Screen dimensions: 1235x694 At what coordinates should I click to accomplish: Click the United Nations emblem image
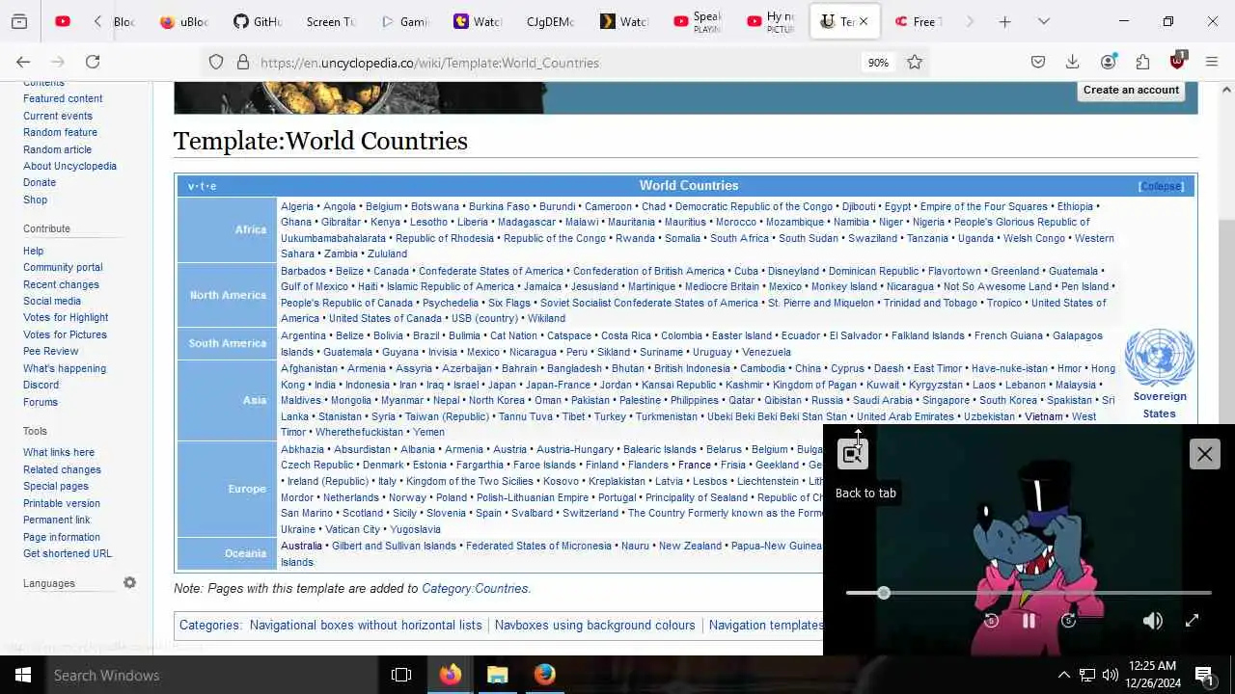click(1159, 358)
